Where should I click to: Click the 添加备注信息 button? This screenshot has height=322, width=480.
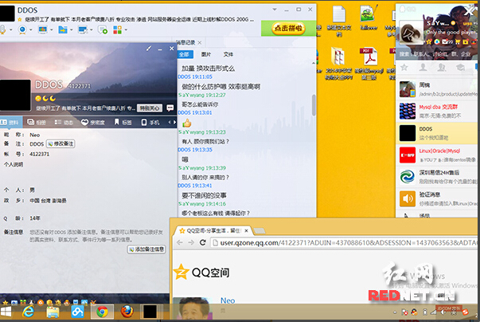coord(146,249)
